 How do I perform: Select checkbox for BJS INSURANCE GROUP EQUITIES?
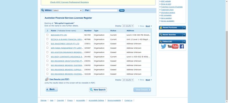(x=47, y=61)
